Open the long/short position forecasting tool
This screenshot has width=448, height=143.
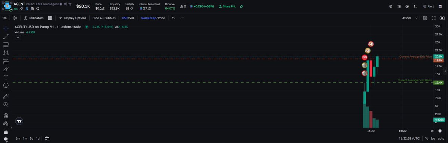(6, 61)
